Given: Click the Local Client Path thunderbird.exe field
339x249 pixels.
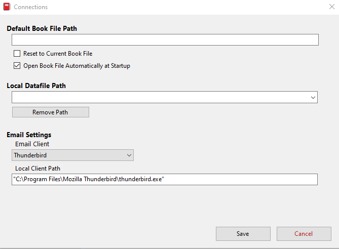Looking at the screenshot, I should tap(165, 180).
